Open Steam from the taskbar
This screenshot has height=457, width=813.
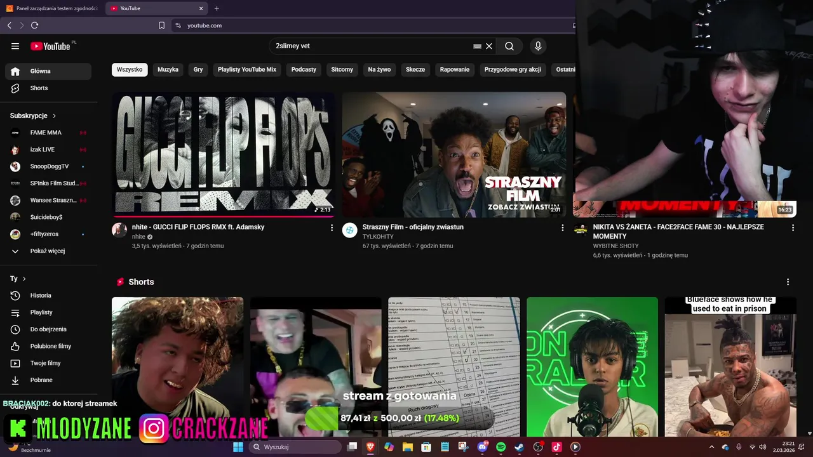519,447
